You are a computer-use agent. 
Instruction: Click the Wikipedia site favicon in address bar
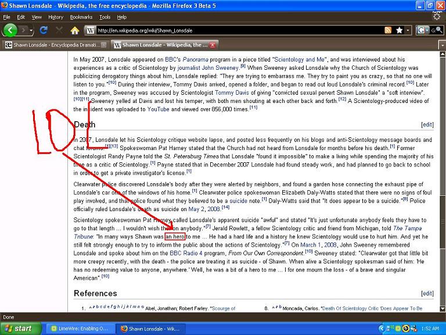click(91, 30)
